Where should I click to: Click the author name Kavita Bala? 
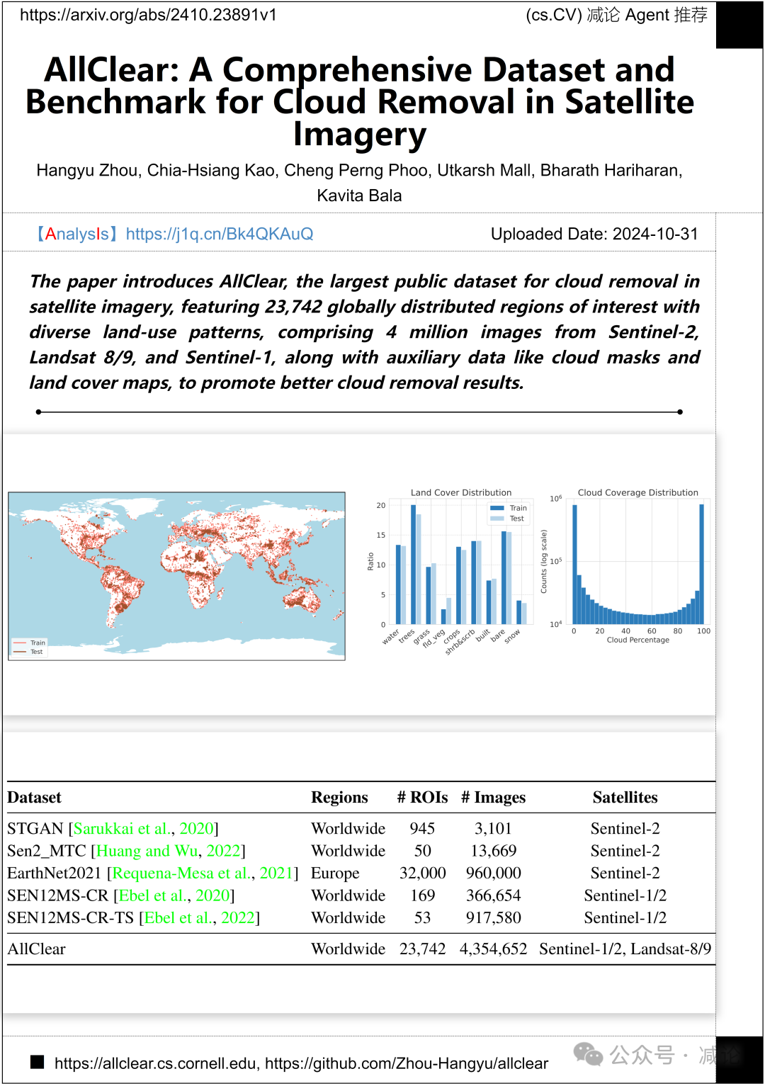pyautogui.click(x=359, y=196)
